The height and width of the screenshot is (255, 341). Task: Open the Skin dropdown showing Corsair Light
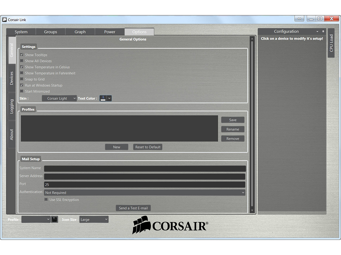[59, 98]
